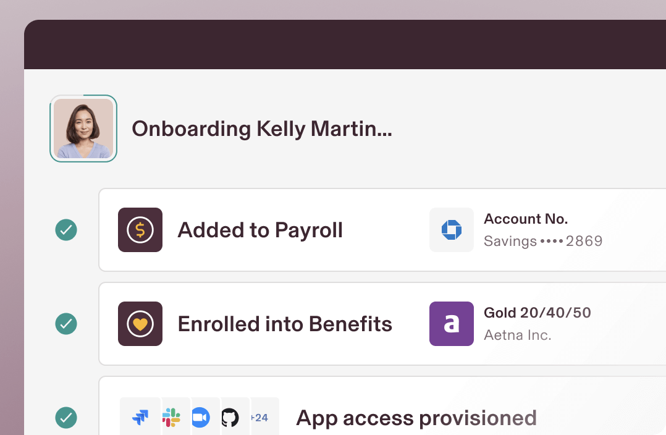Open the Chase bank logo icon

[x=452, y=230]
